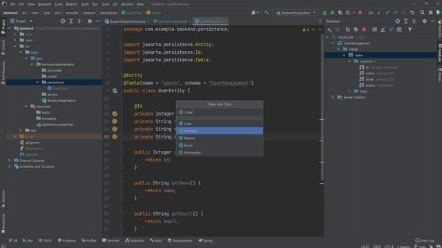Click the New data source plus icon in Database panel

329,30
